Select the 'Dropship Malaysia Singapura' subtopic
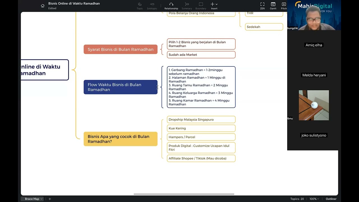The width and height of the screenshot is (359, 202). (x=201, y=120)
